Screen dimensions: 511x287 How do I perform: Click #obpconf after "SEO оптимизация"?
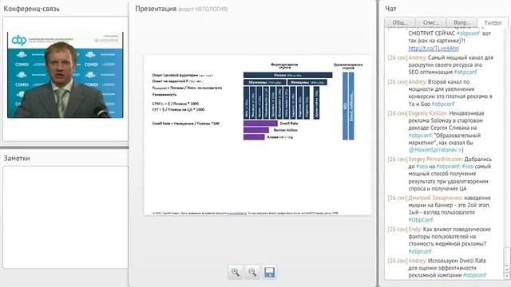tap(465, 72)
